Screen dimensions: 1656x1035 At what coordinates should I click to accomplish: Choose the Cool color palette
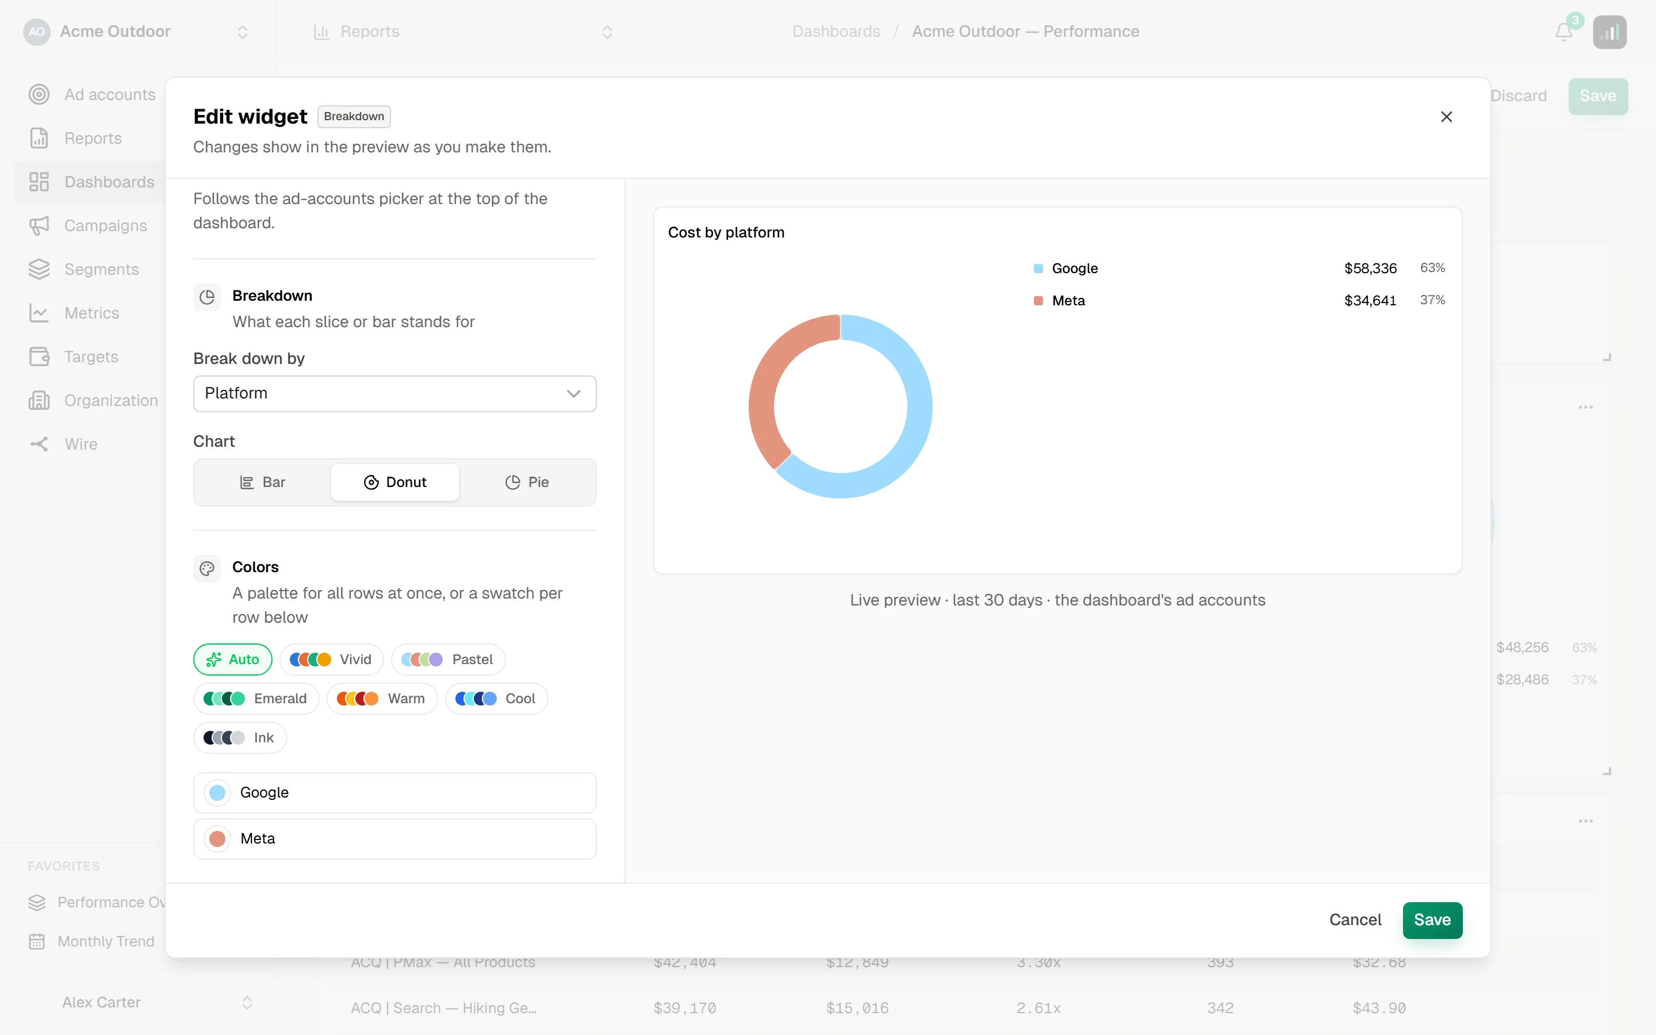(496, 698)
